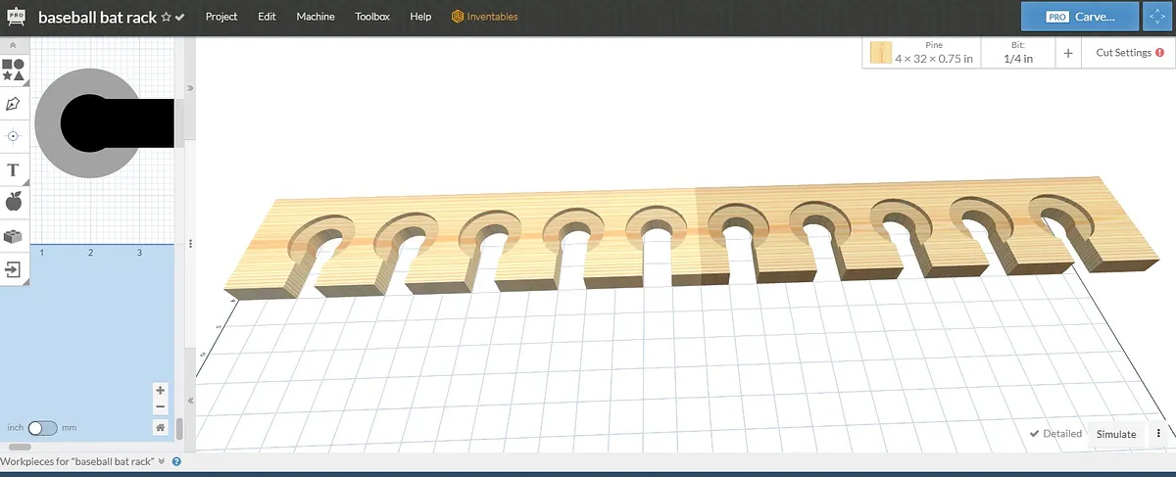Image resolution: width=1176 pixels, height=477 pixels.
Task: Click the Pine material swatch
Action: [x=881, y=53]
